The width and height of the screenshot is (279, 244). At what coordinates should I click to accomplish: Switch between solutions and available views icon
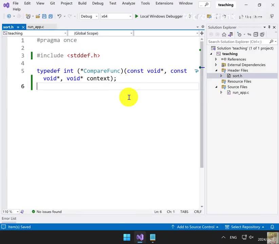pyautogui.click(x=230, y=35)
